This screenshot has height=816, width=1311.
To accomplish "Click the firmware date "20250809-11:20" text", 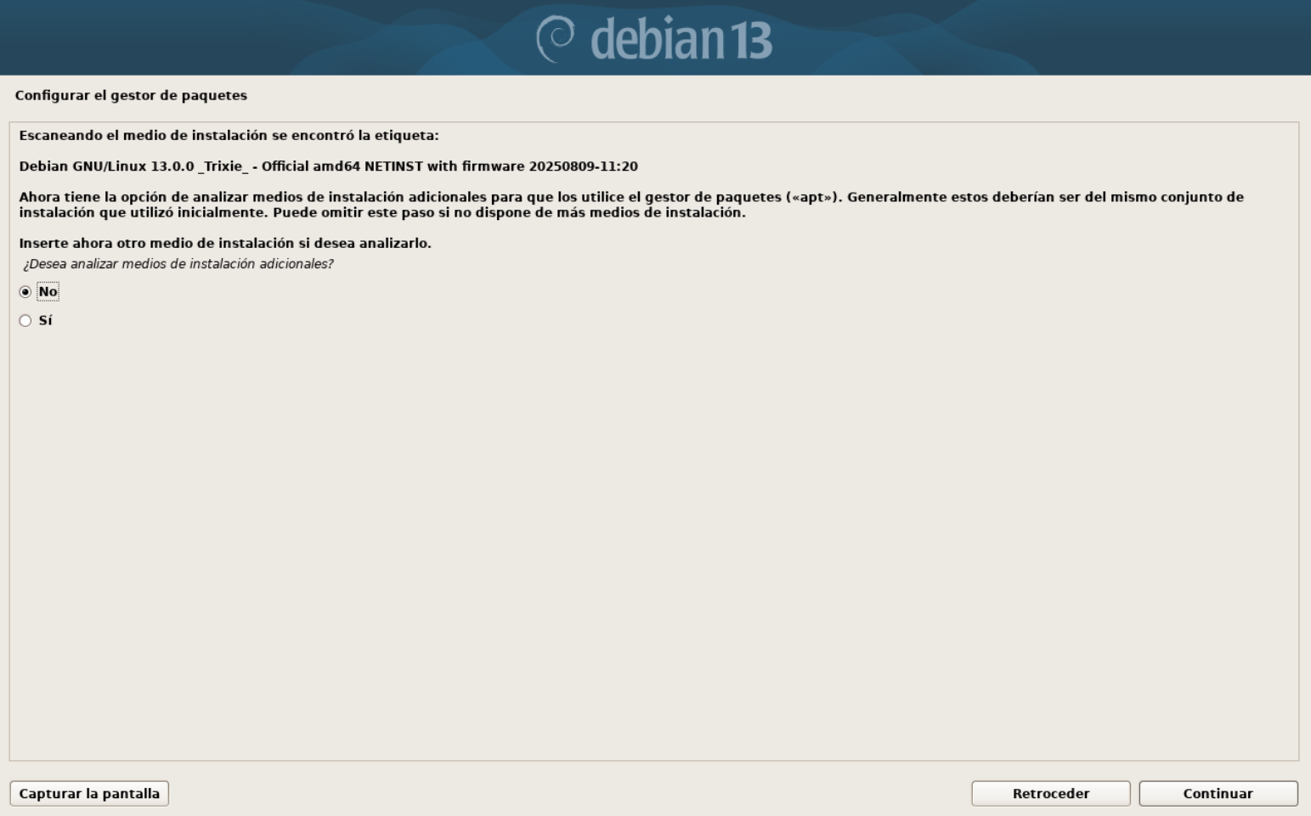I will (x=583, y=166).
